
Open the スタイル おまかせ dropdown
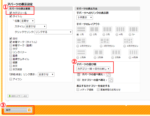[x=36, y=27]
